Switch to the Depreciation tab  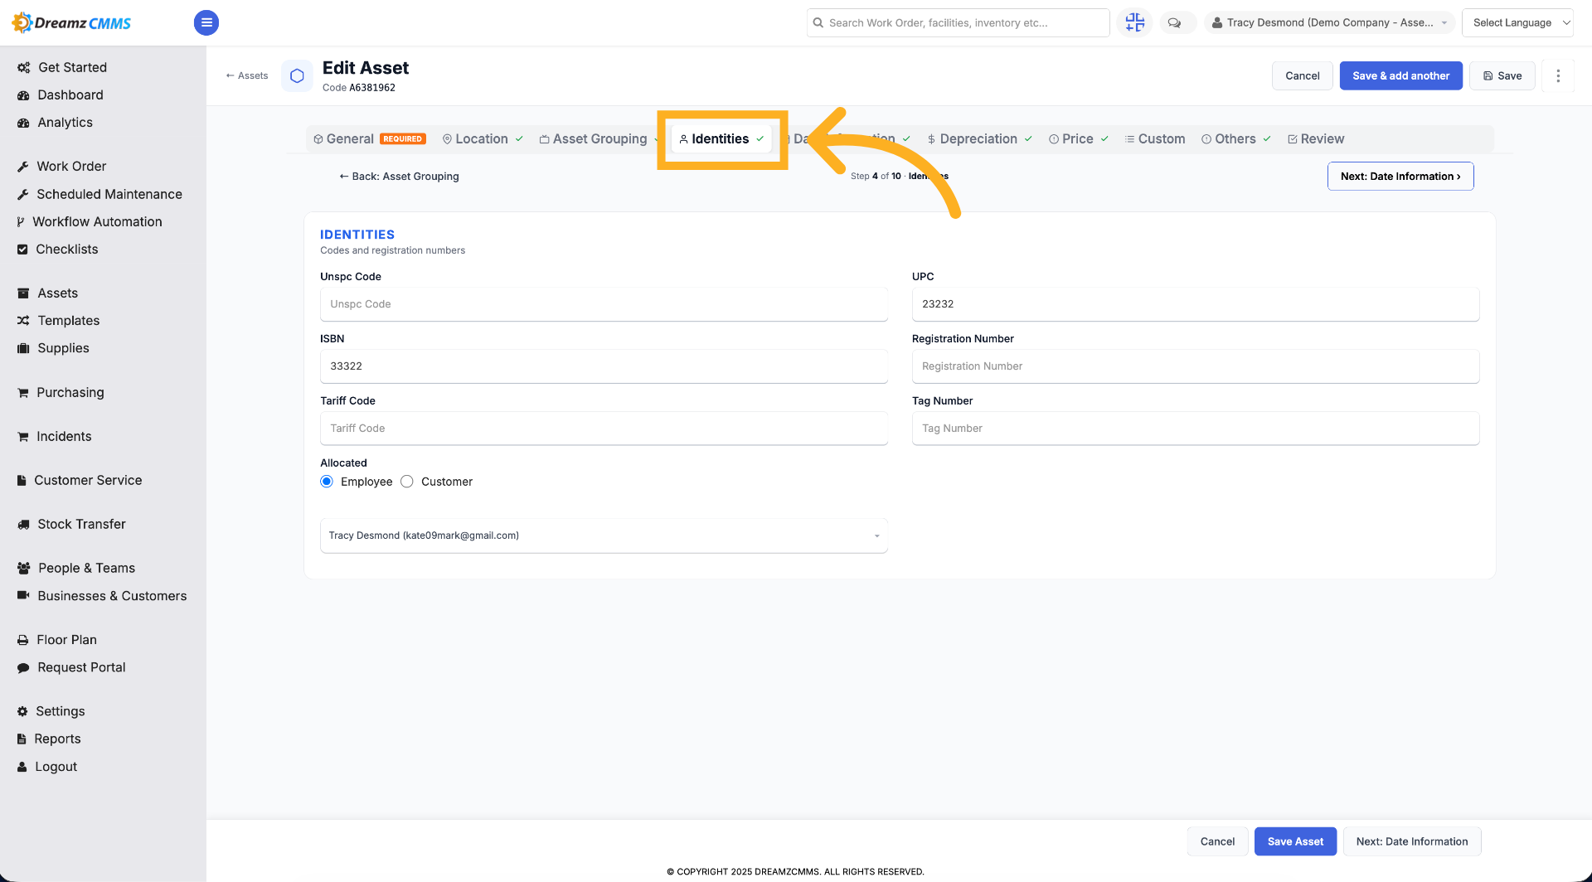(x=979, y=139)
